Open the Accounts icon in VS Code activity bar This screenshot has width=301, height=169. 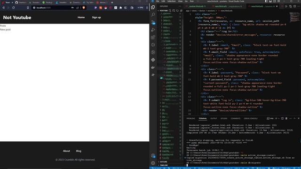tap(153, 155)
